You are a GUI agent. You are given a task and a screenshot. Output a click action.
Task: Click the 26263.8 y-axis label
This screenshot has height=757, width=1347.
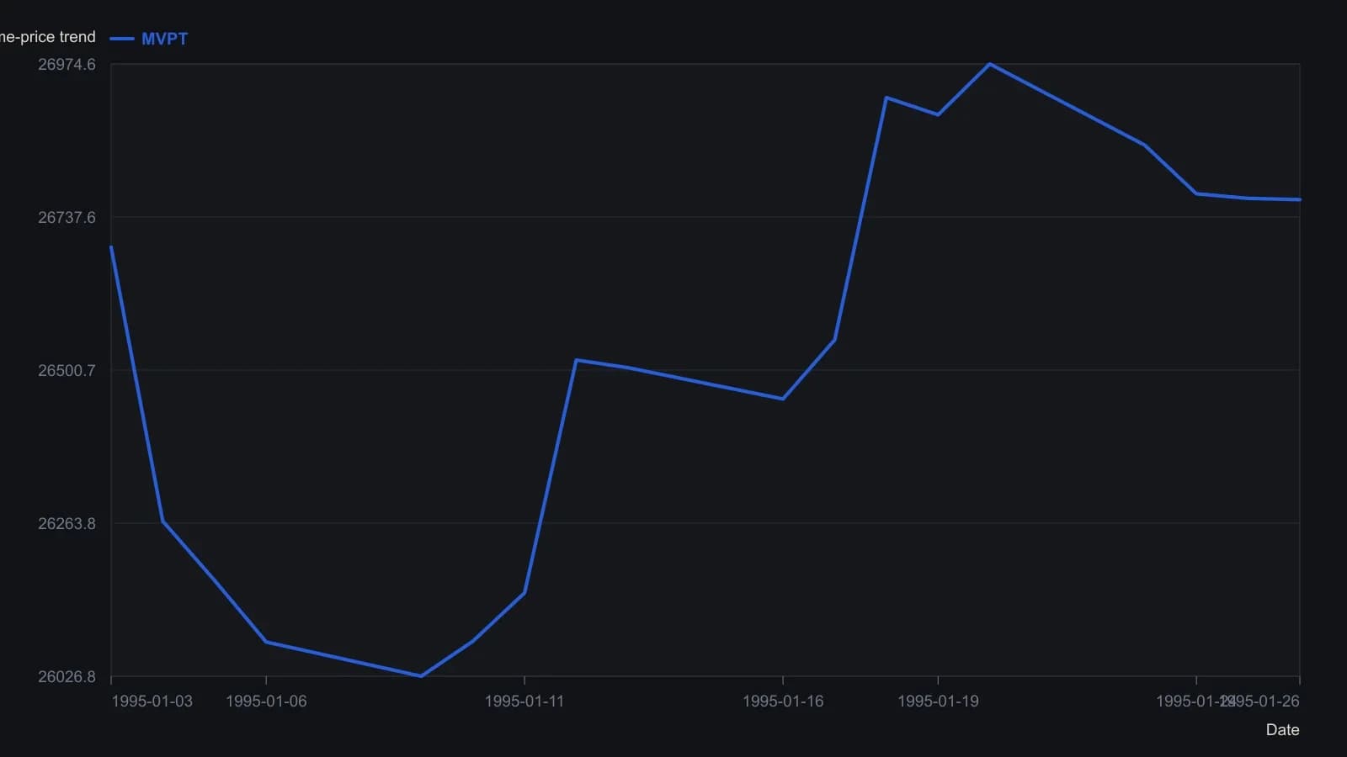(x=67, y=524)
